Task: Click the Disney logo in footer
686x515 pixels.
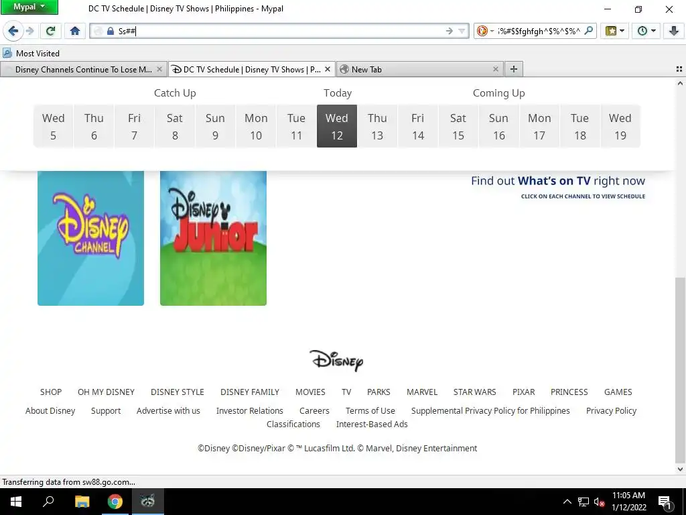Action: point(336,360)
